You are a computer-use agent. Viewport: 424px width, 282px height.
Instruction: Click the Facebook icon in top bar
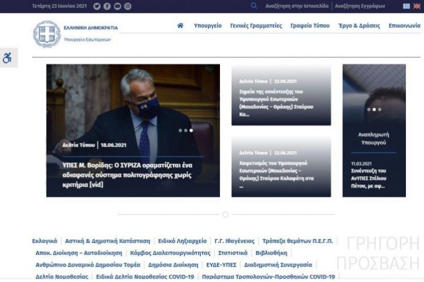[107, 6]
